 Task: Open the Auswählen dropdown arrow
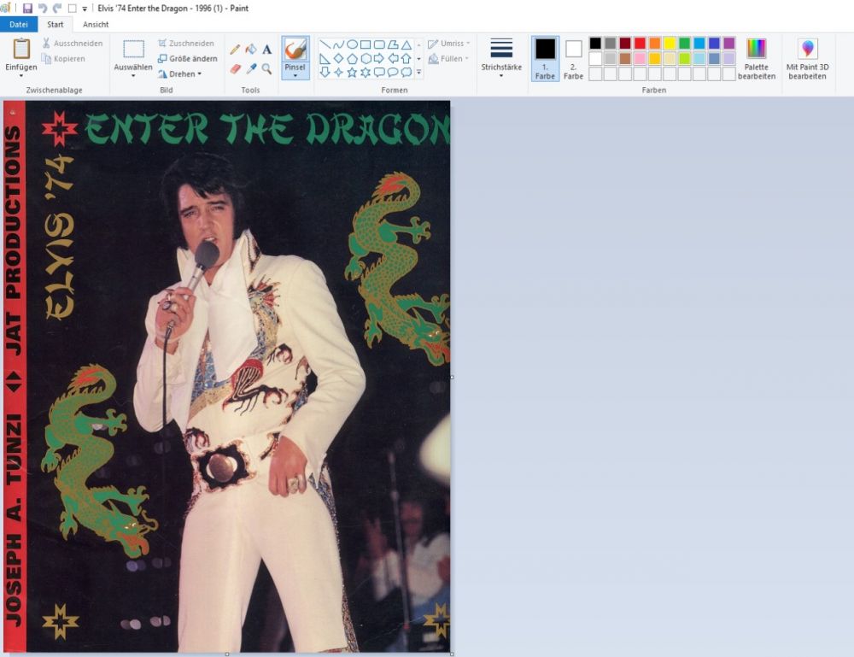133,76
